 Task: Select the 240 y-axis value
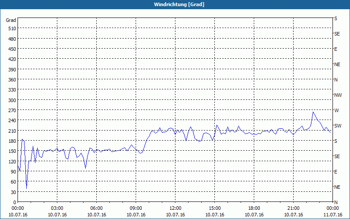pyautogui.click(x=12, y=121)
